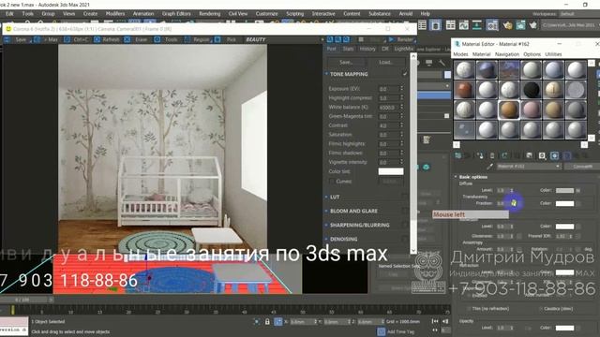Open the Modes menu in Material Editor
This screenshot has width=600, height=337.
tap(460, 54)
